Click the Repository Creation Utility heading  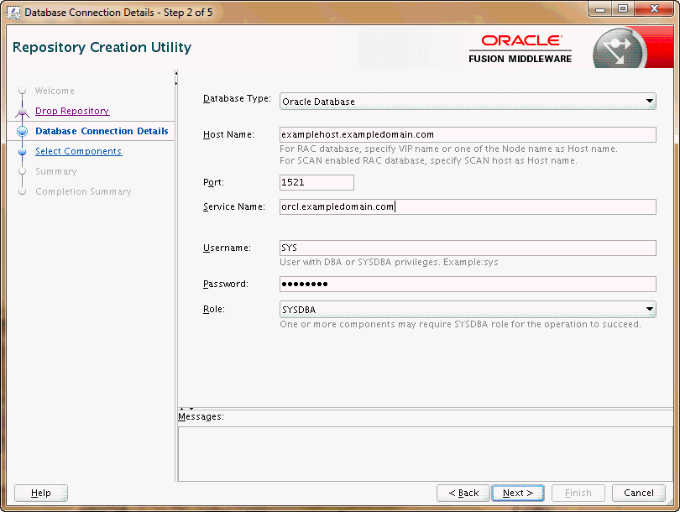pos(102,47)
